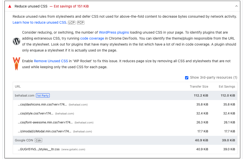Click 17.7 KiB transfer size for iziModal
The image size is (245, 159).
tap(203, 131)
